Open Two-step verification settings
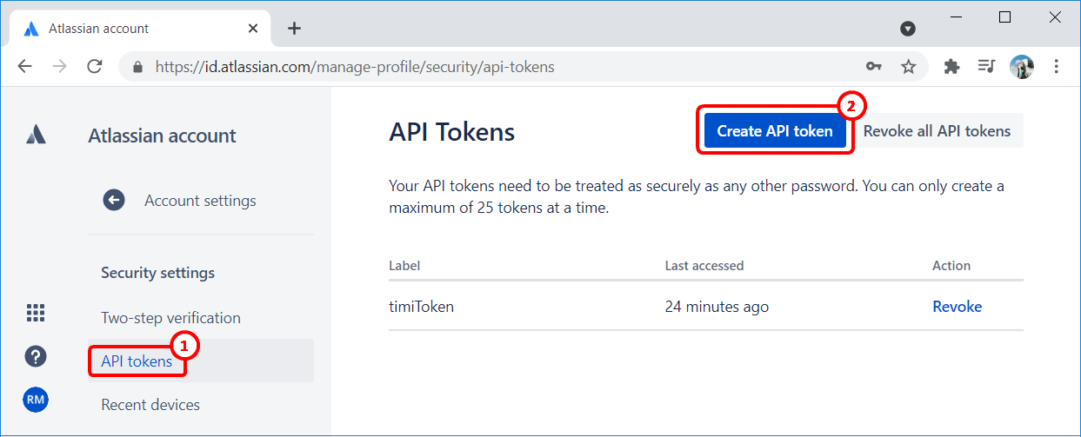 tap(170, 318)
